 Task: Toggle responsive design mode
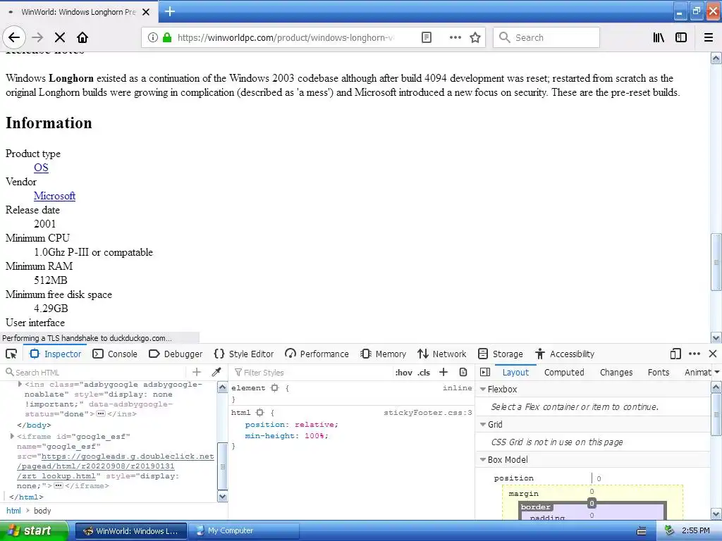(x=675, y=354)
